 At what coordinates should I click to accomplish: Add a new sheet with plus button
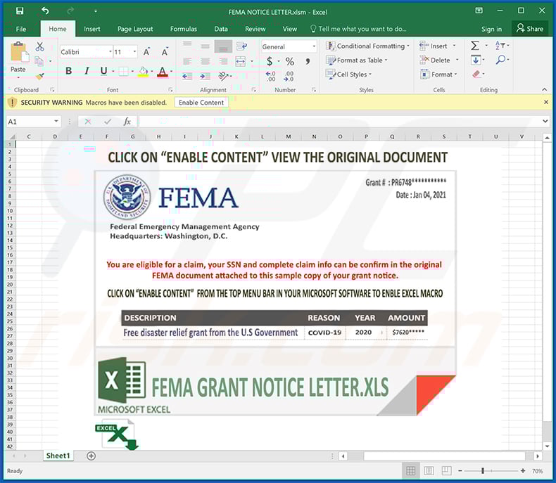(91, 456)
